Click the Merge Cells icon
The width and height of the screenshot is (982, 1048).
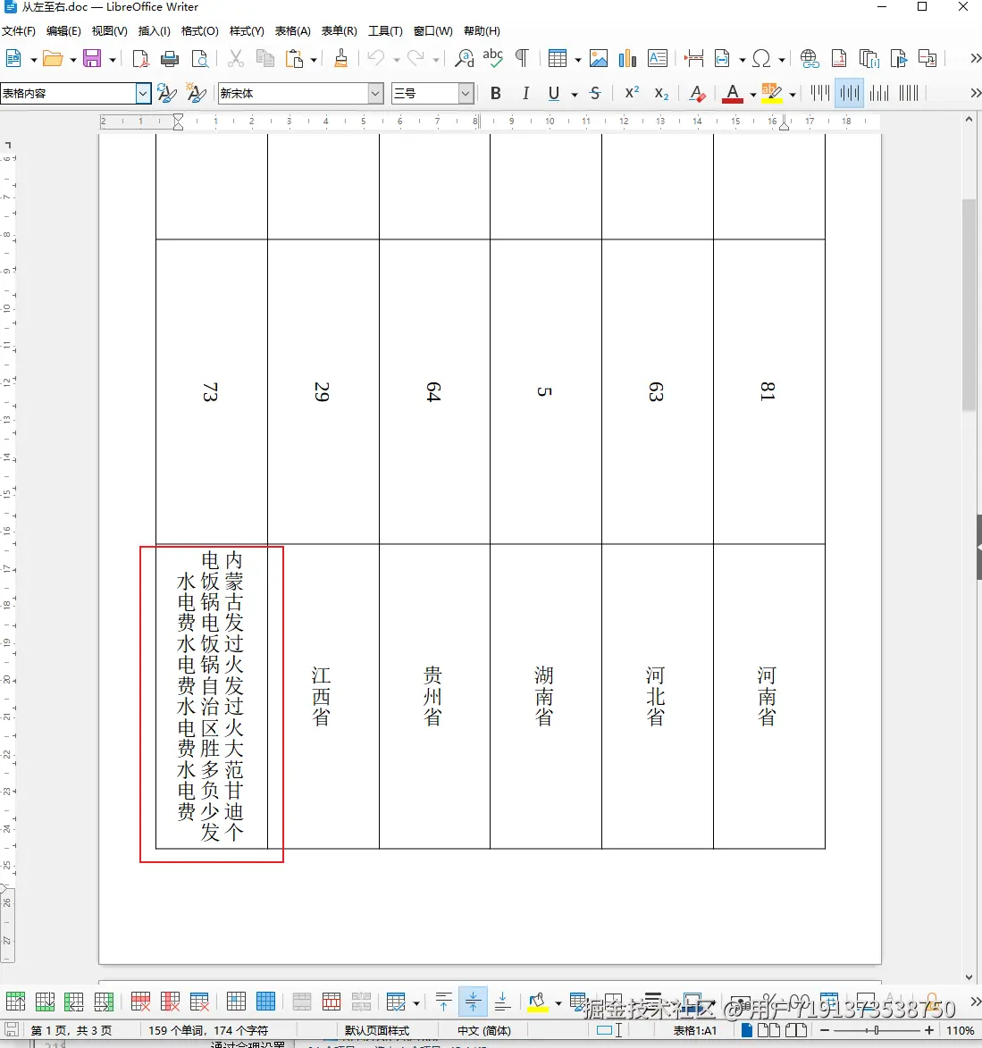(301, 1002)
